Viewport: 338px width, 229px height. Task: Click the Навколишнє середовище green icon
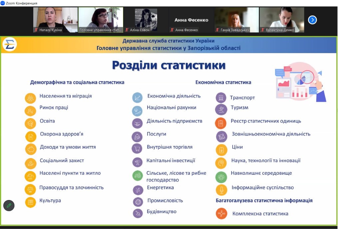pyautogui.click(x=221, y=177)
